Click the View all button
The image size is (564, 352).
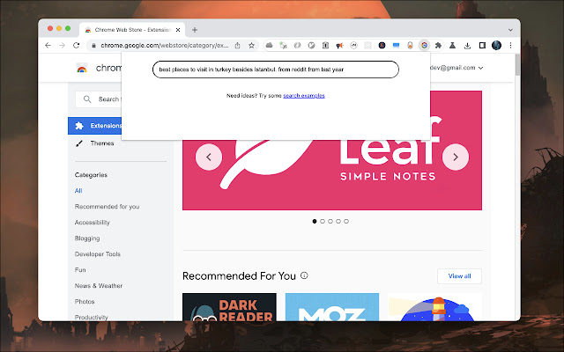[459, 276]
